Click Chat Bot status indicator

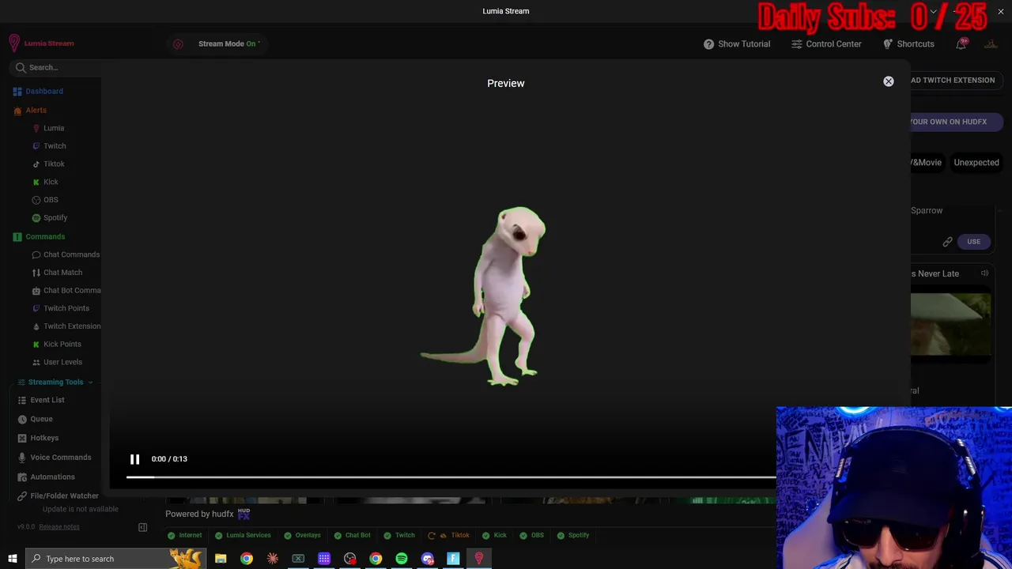(x=352, y=535)
